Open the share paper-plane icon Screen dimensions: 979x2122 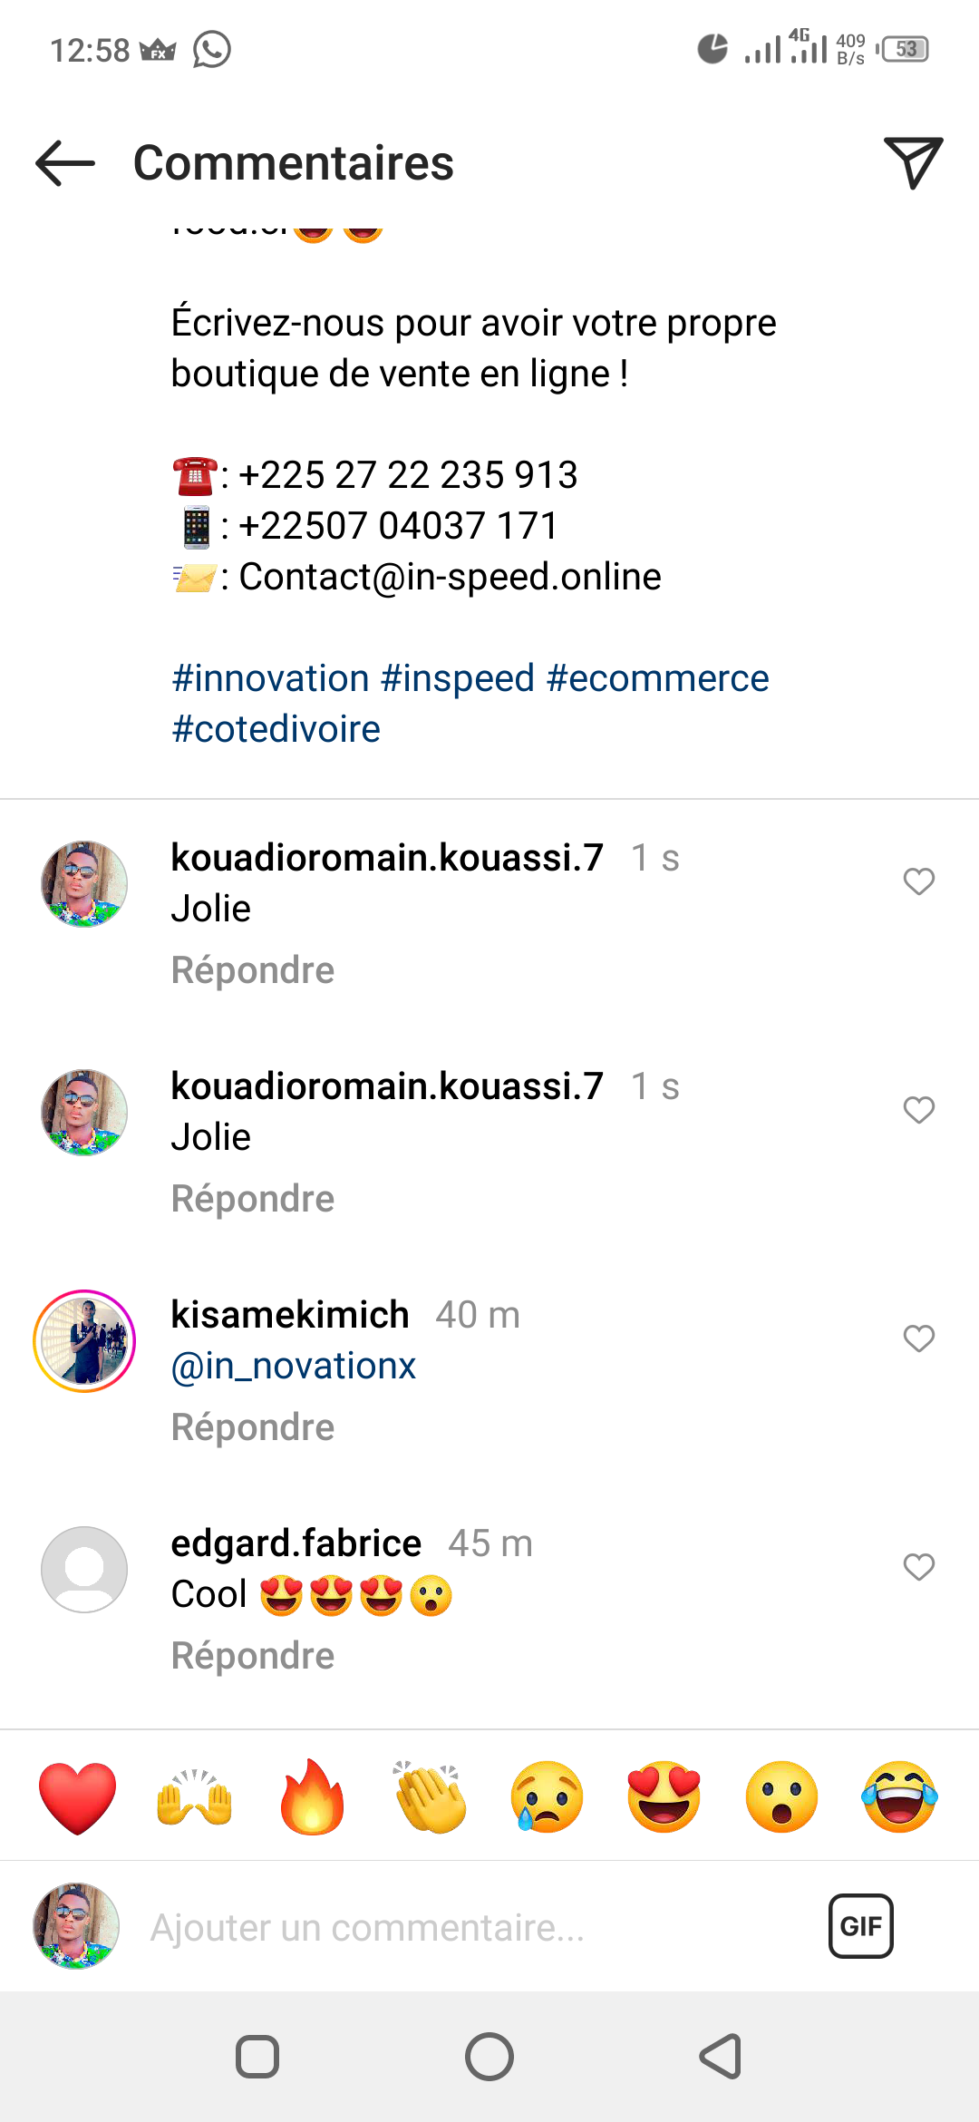click(913, 163)
